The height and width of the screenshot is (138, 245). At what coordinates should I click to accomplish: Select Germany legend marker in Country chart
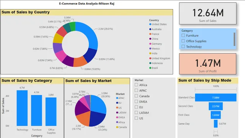pos(150,44)
